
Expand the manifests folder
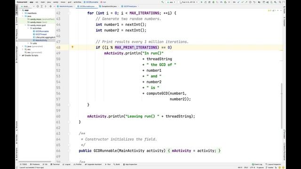(x=23, y=13)
